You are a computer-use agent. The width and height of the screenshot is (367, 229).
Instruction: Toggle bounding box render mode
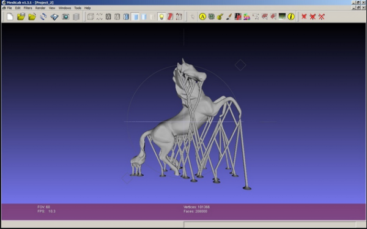(91, 17)
